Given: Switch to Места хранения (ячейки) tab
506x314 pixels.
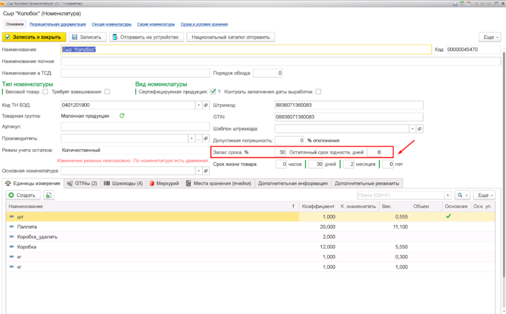Looking at the screenshot, I should click(x=219, y=183).
